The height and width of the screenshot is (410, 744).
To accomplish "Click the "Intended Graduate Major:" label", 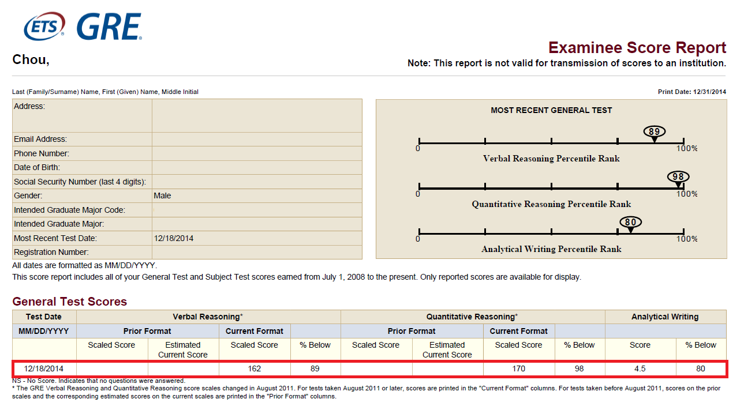I will pos(59,224).
